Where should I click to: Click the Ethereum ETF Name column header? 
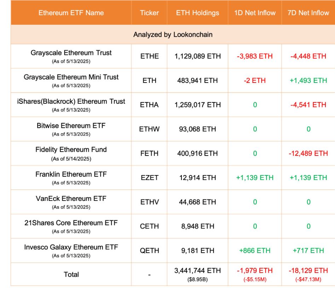[71, 13]
